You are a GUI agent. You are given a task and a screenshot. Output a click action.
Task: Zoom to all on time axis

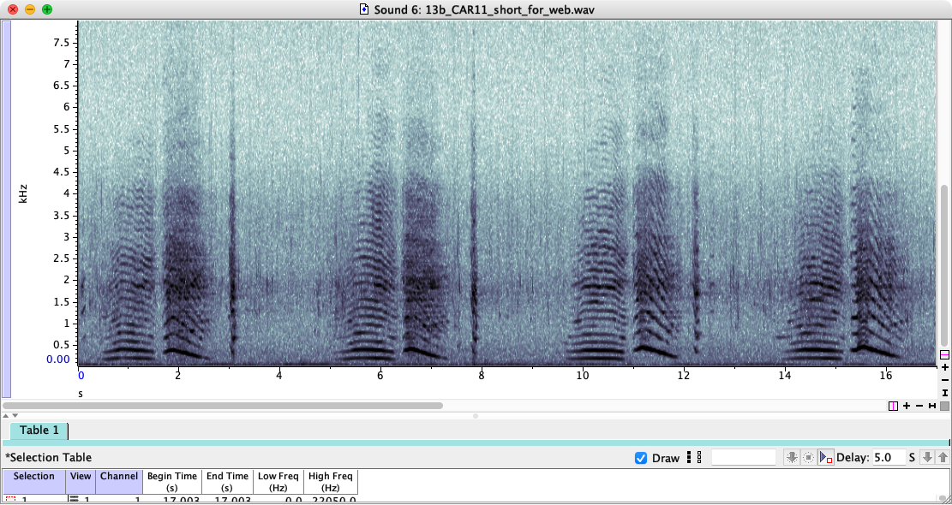tap(931, 406)
